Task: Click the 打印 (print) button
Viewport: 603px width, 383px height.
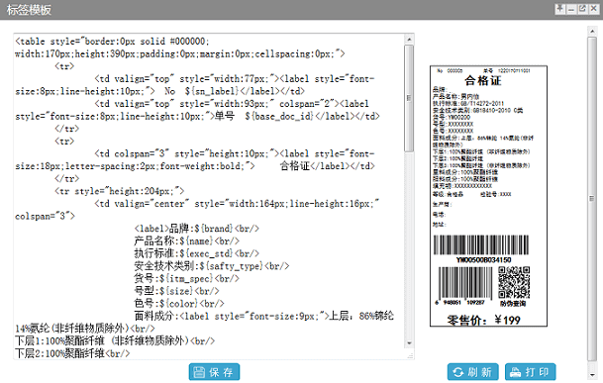Action: coord(531,372)
